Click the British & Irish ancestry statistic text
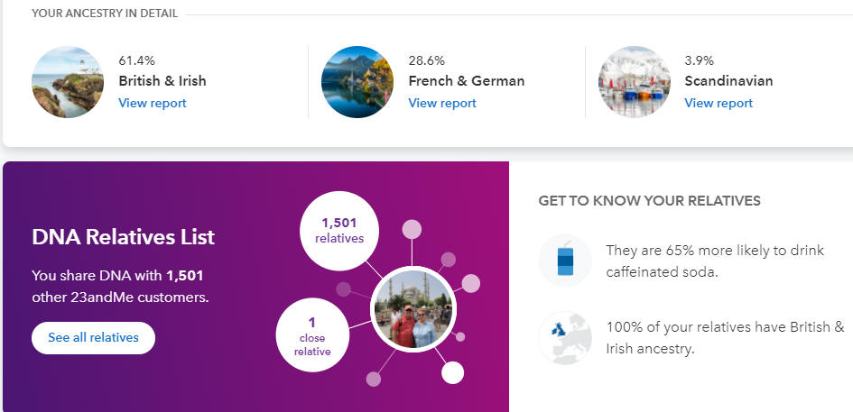 [x=726, y=337]
